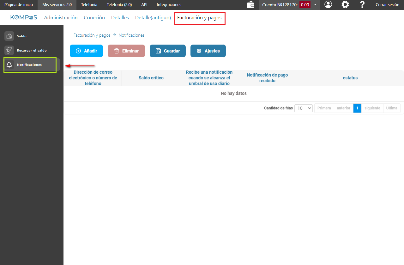This screenshot has width=404, height=265.
Task: Click the Saldo sidebar label
Action: tap(22, 36)
